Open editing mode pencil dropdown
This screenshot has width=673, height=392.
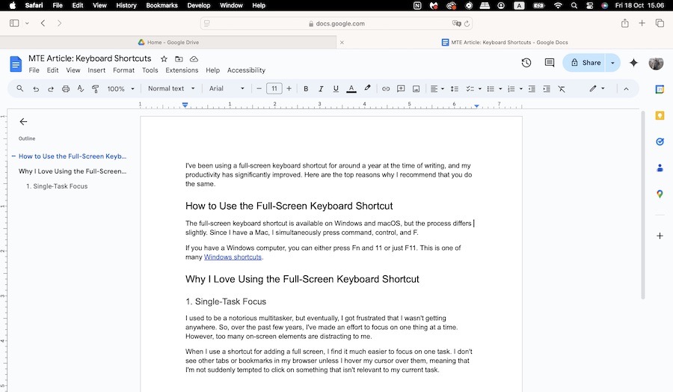597,88
